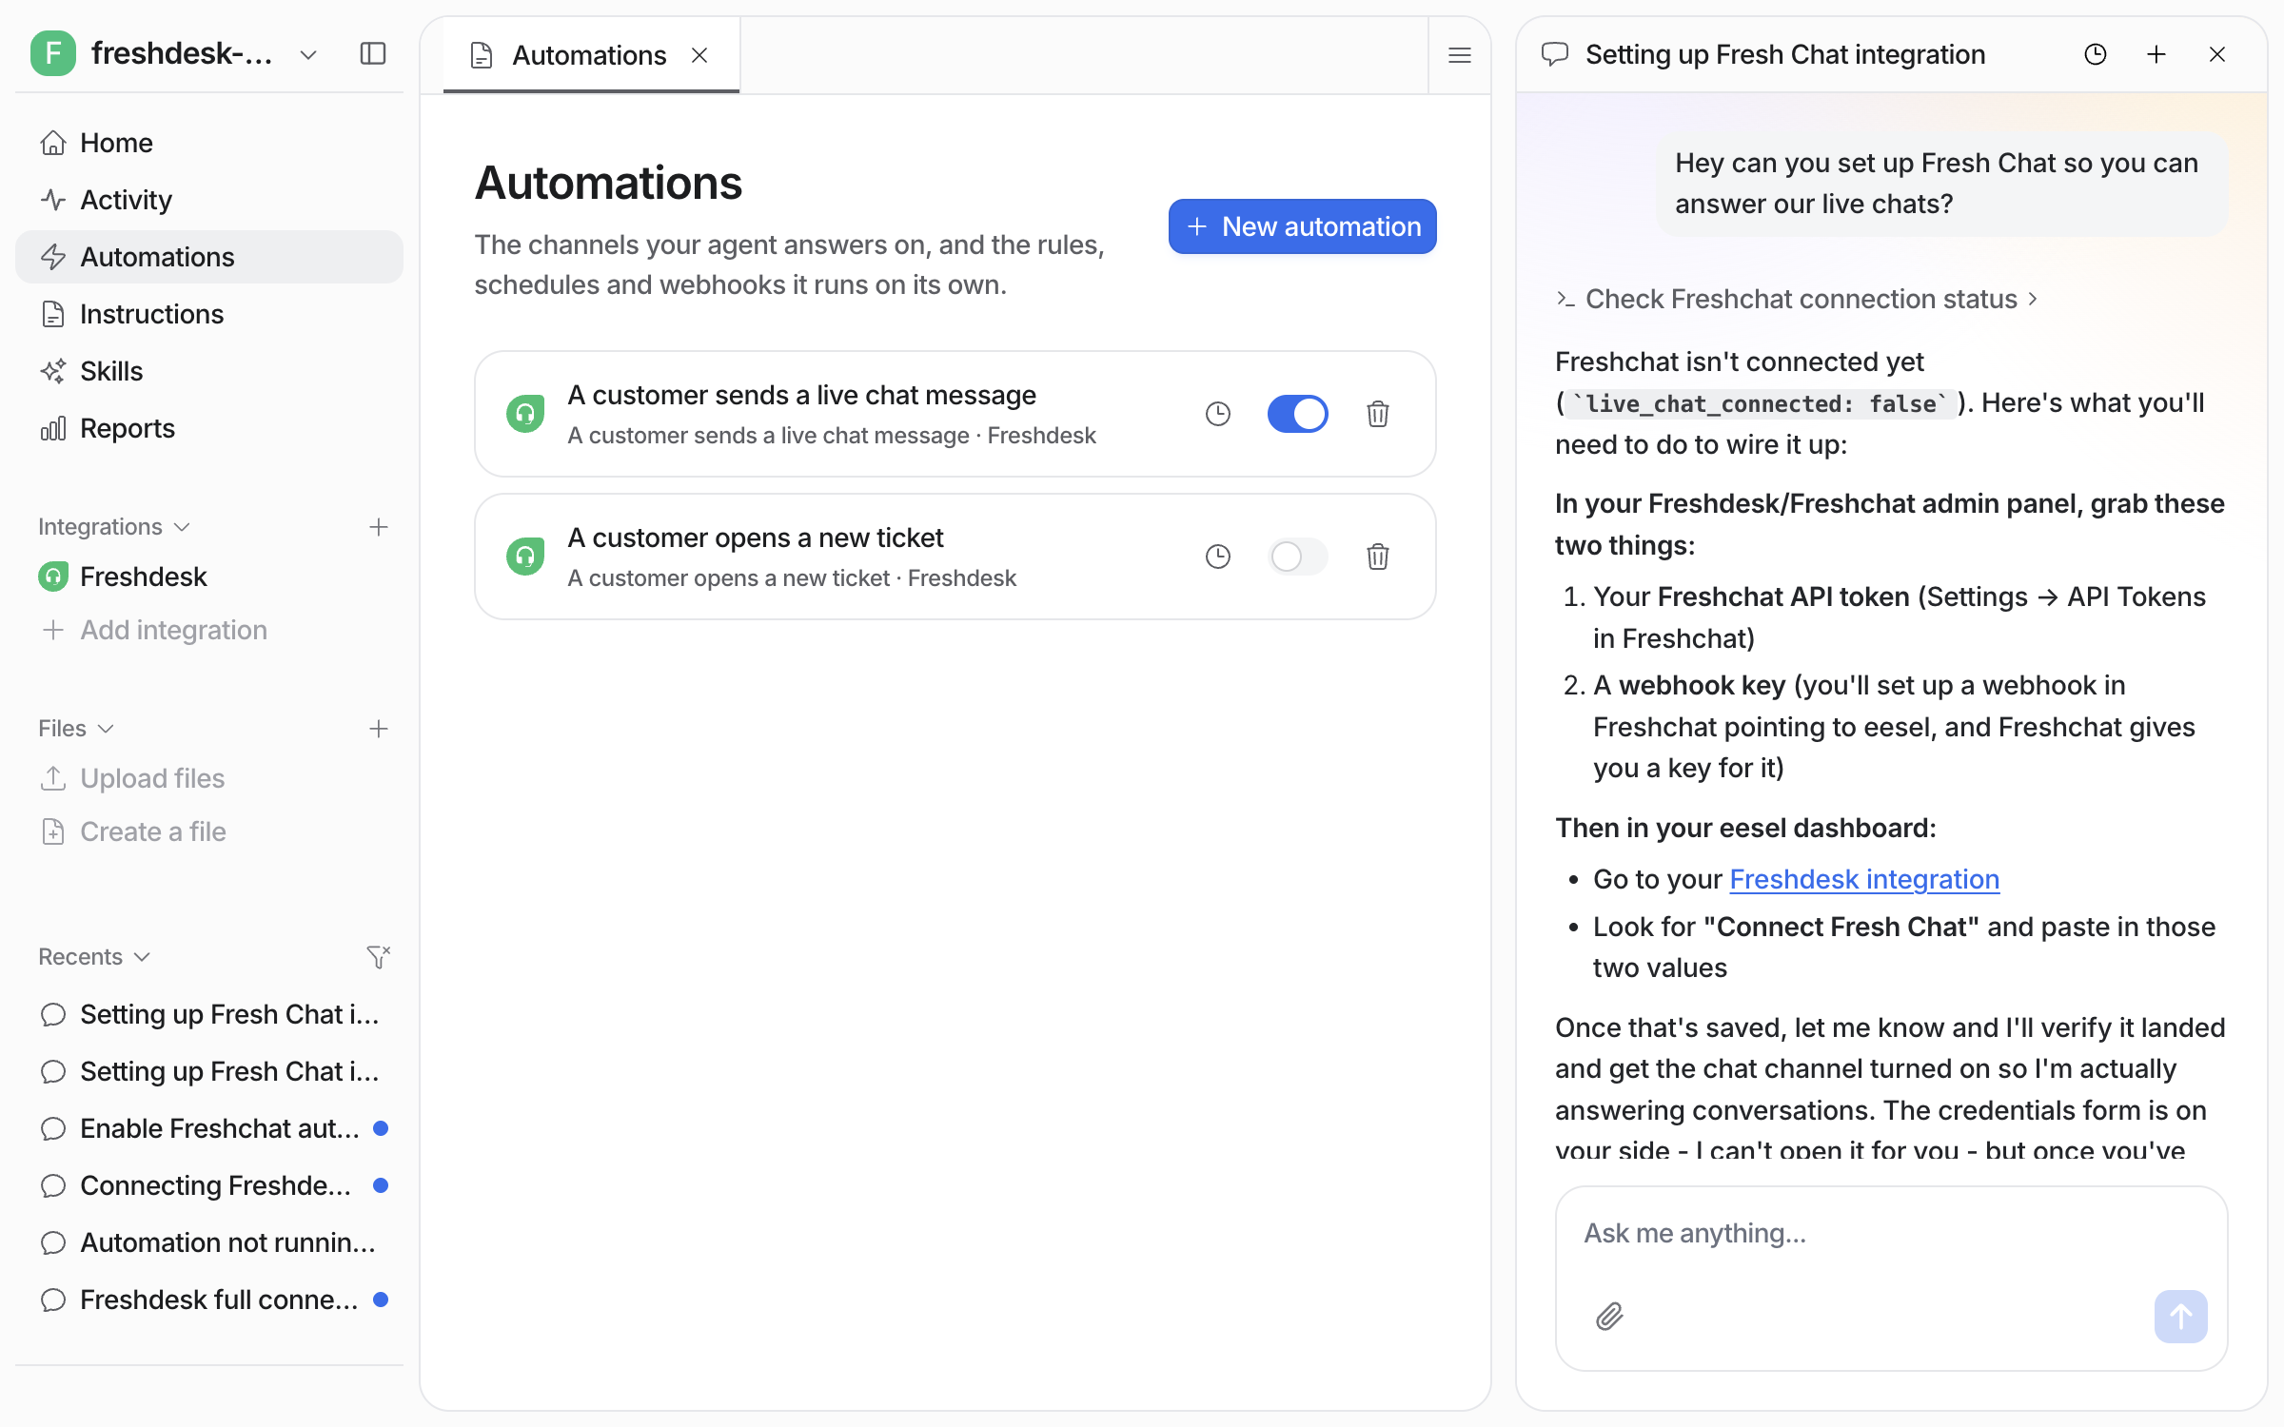The width and height of the screenshot is (2284, 1427).
Task: Delete the live chat message automation
Action: (1378, 414)
